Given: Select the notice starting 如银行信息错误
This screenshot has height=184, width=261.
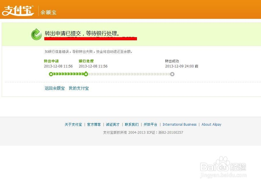Looking at the screenshot, I should pos(89,52).
